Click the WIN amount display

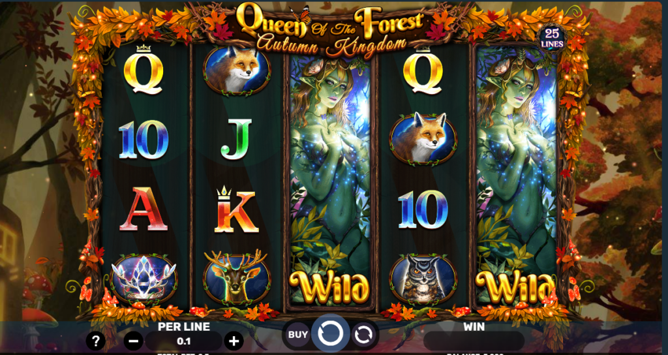[474, 341]
